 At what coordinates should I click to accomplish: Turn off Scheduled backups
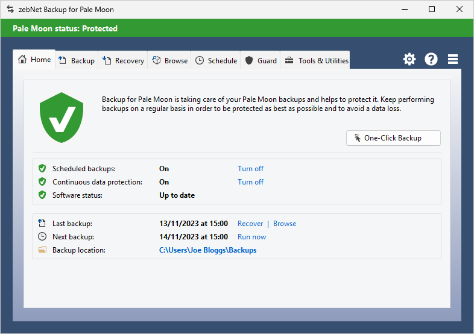tap(250, 169)
